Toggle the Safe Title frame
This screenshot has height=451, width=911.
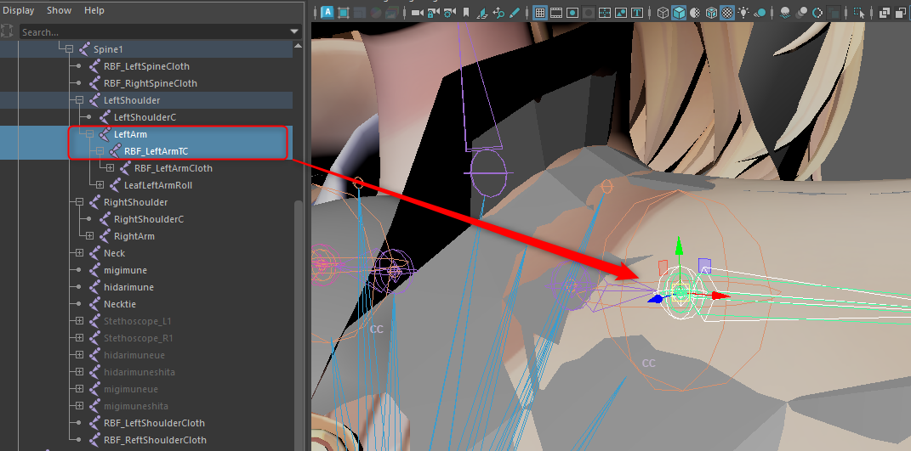(637, 12)
